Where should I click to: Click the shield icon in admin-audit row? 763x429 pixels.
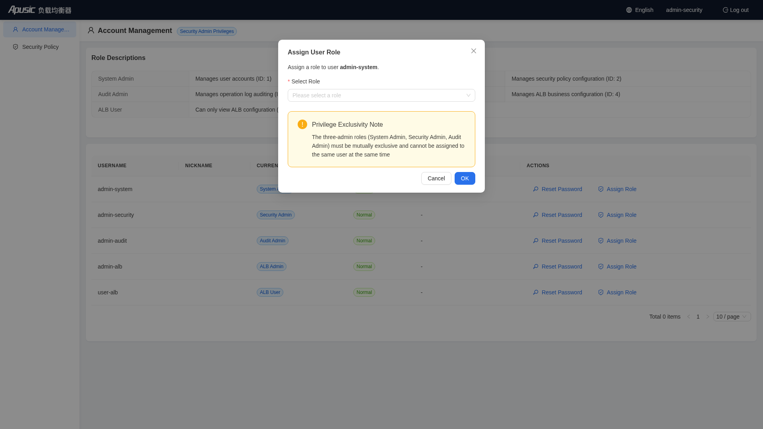601,241
